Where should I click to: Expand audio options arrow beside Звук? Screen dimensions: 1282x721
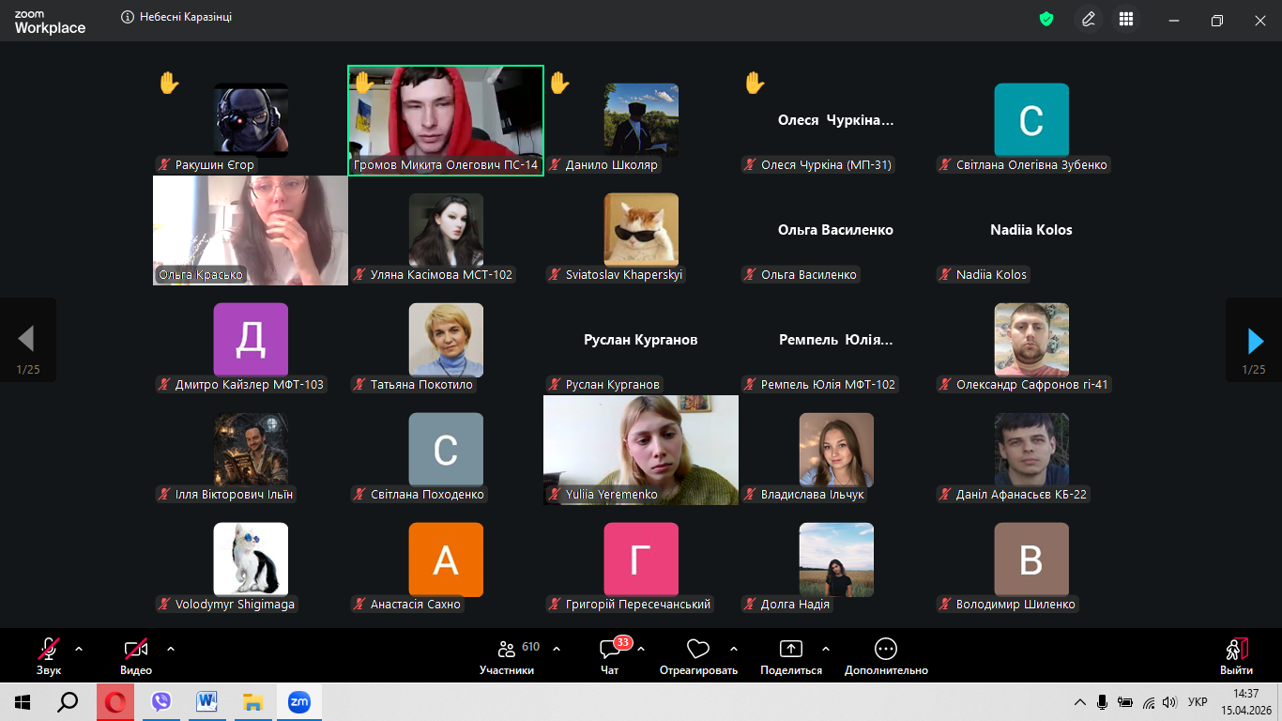pyautogui.click(x=79, y=649)
